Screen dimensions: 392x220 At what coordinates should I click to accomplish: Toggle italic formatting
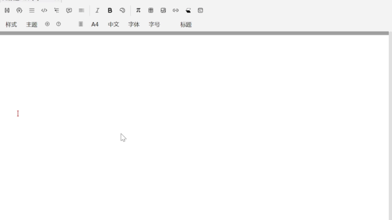pos(97,10)
